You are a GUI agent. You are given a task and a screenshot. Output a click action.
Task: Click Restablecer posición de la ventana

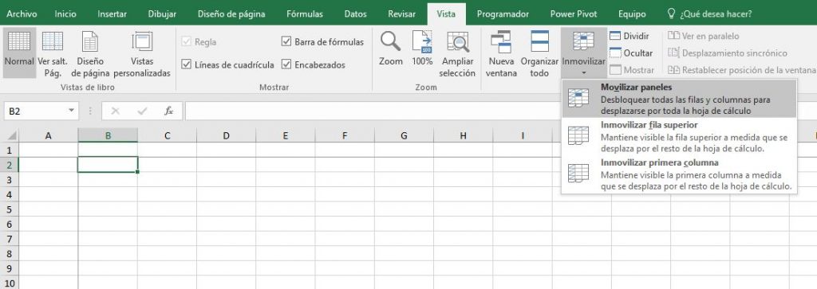click(741, 69)
